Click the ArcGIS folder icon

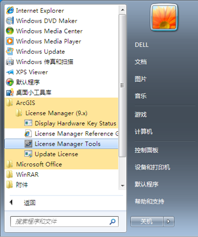pyautogui.click(x=10, y=103)
